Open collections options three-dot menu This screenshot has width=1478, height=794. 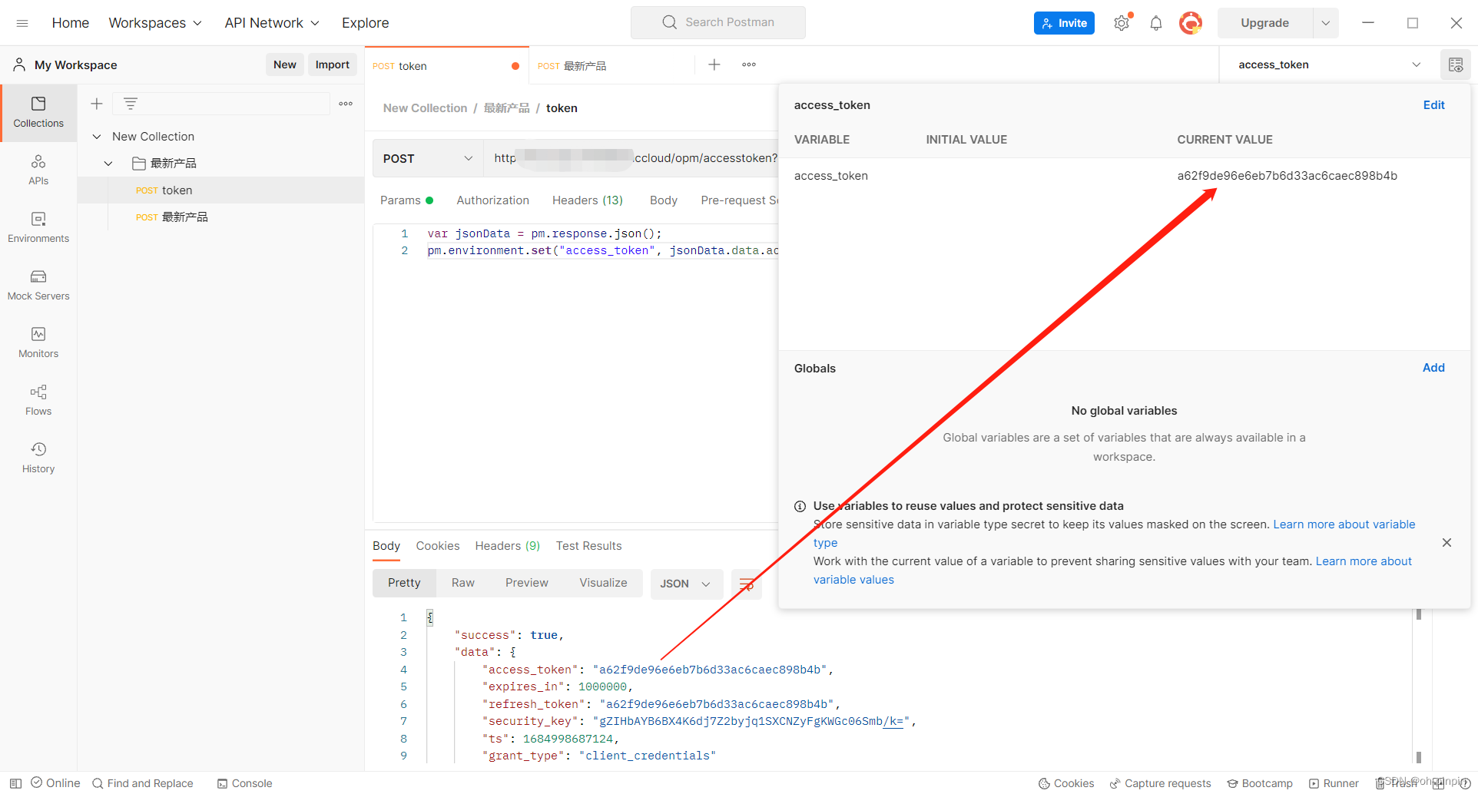pyautogui.click(x=346, y=104)
